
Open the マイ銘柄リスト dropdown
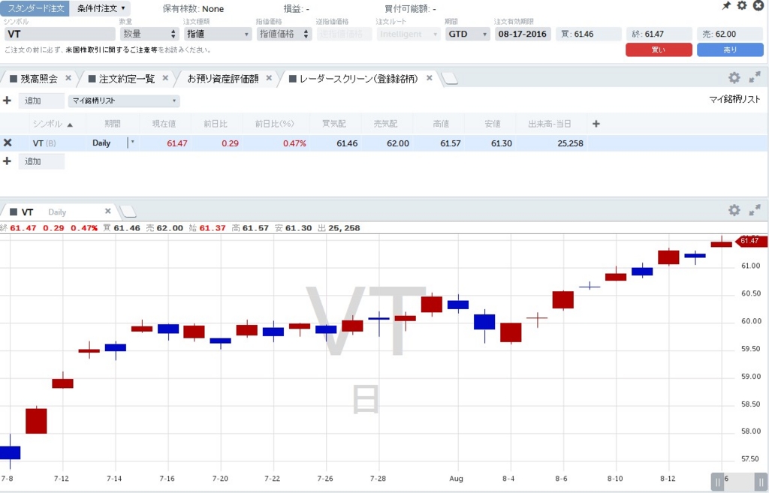pyautogui.click(x=124, y=101)
